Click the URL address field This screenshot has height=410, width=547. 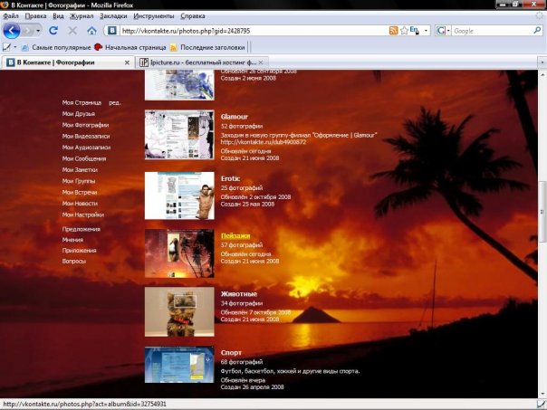(x=253, y=31)
